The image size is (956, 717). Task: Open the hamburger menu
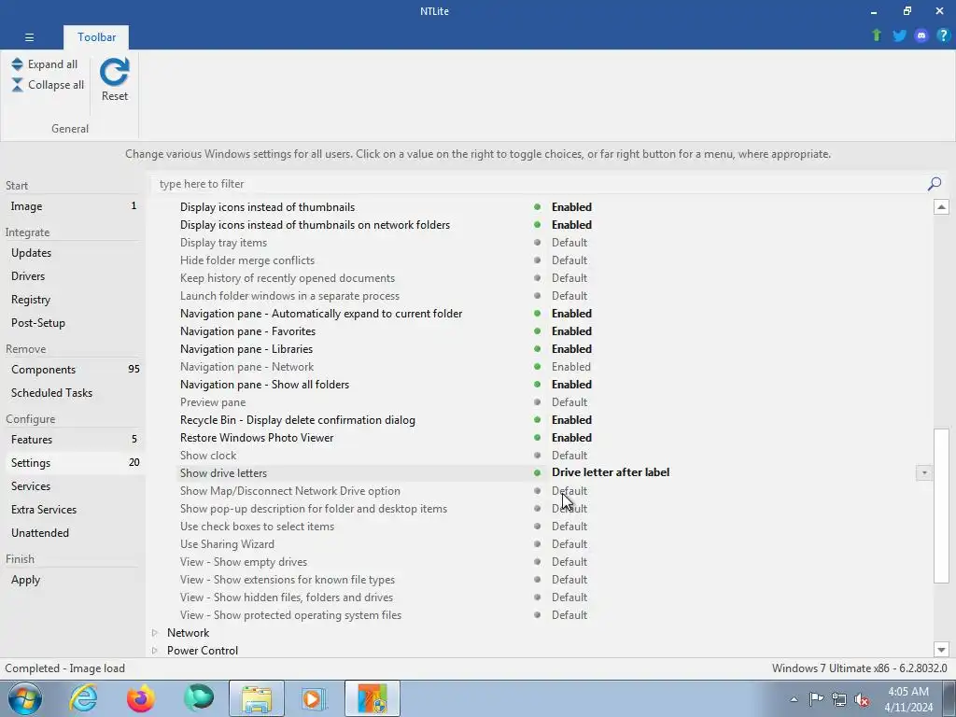pos(29,37)
